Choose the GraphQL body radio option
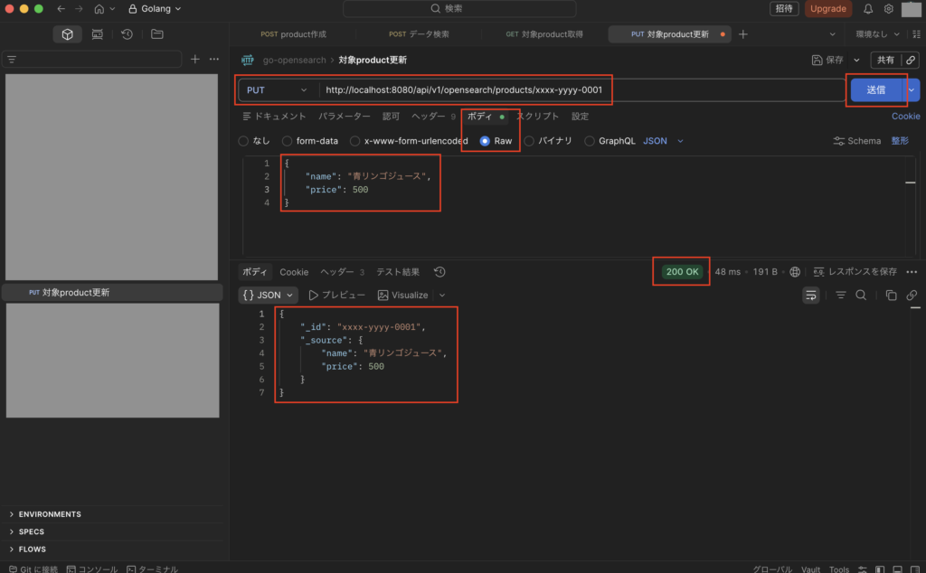Image resolution: width=926 pixels, height=573 pixels. [x=591, y=141]
